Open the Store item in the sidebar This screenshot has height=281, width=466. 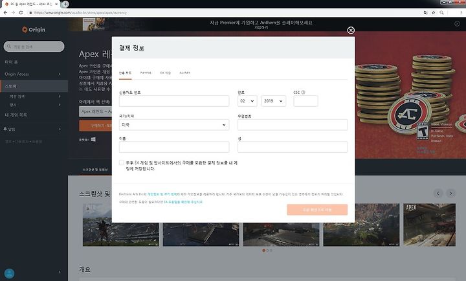coord(34,86)
